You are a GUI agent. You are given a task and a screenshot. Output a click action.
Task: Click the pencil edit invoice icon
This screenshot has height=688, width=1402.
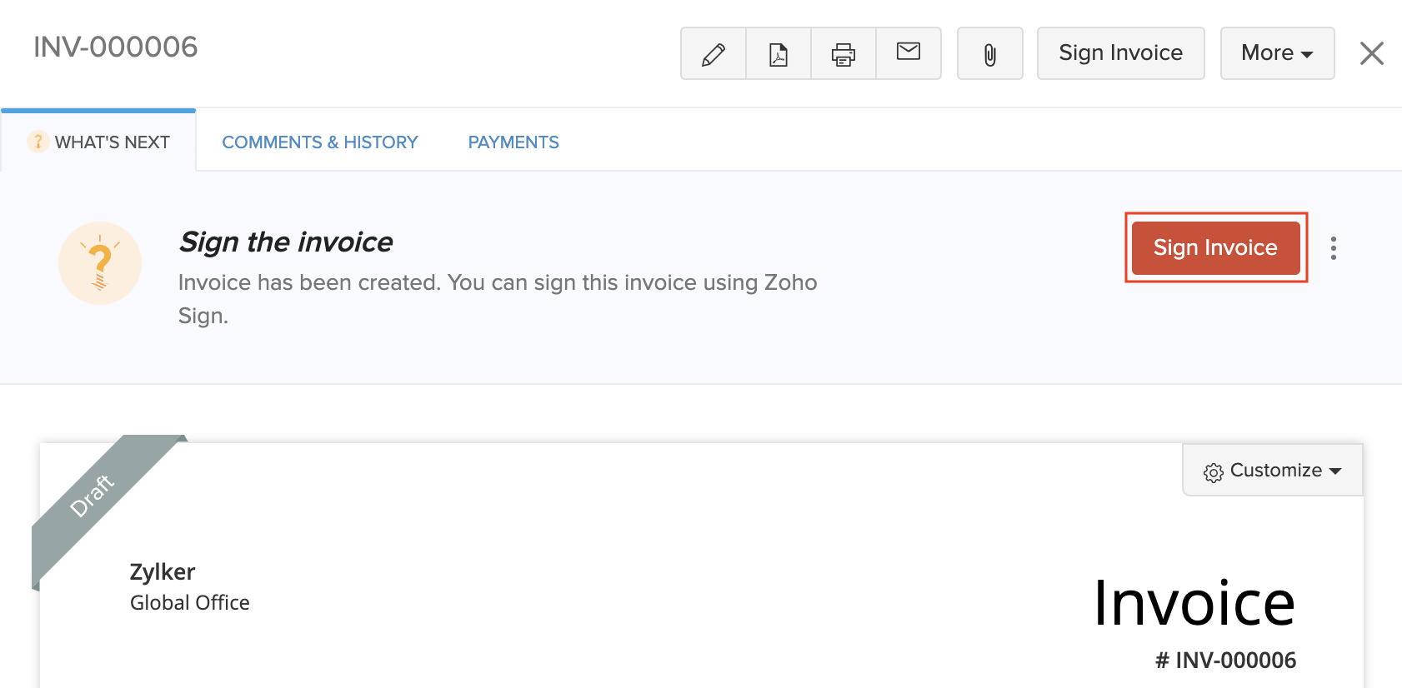[714, 54]
